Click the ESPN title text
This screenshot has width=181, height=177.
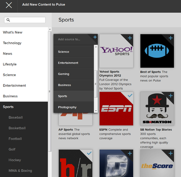click(x=103, y=130)
